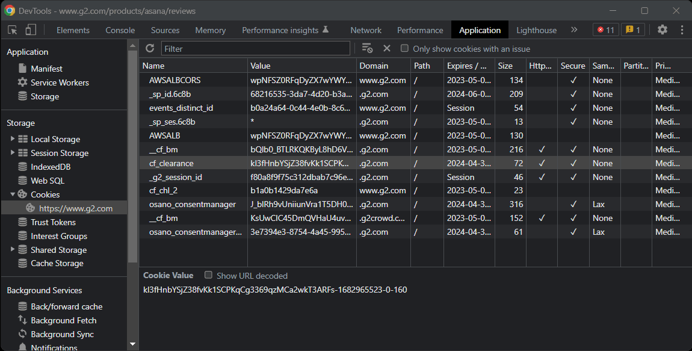Open Storage under the Application section

pyautogui.click(x=45, y=96)
